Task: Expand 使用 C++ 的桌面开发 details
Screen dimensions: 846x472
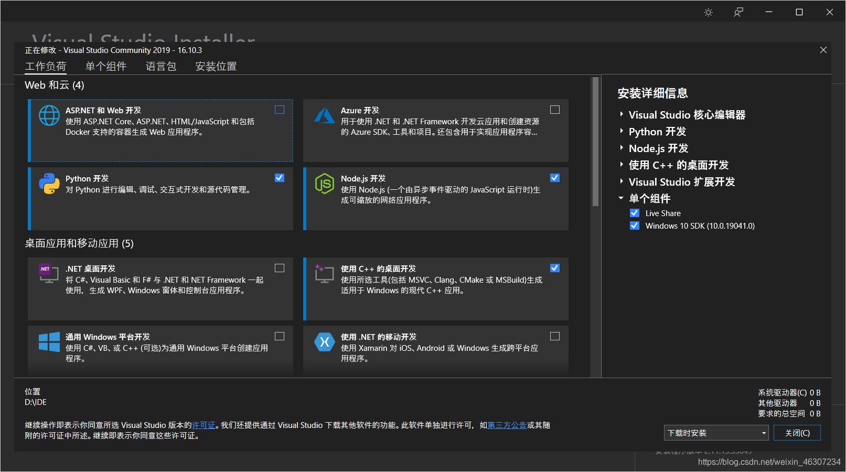Action: (622, 165)
